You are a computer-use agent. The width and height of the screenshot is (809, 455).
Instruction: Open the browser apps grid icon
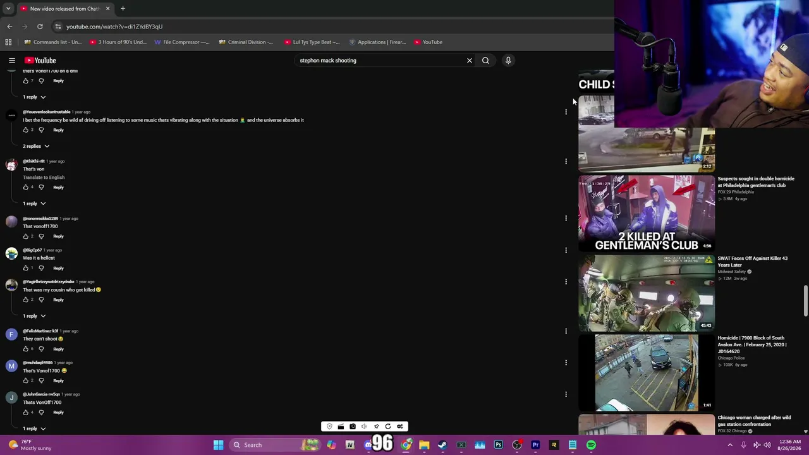(8, 42)
